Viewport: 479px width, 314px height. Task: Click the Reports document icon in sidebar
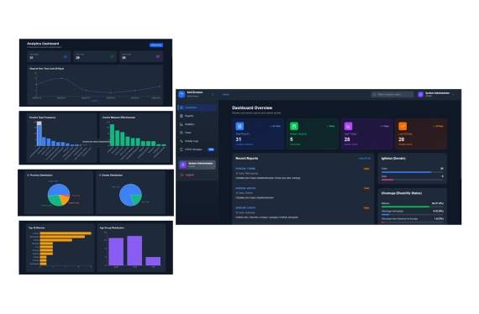pos(182,116)
